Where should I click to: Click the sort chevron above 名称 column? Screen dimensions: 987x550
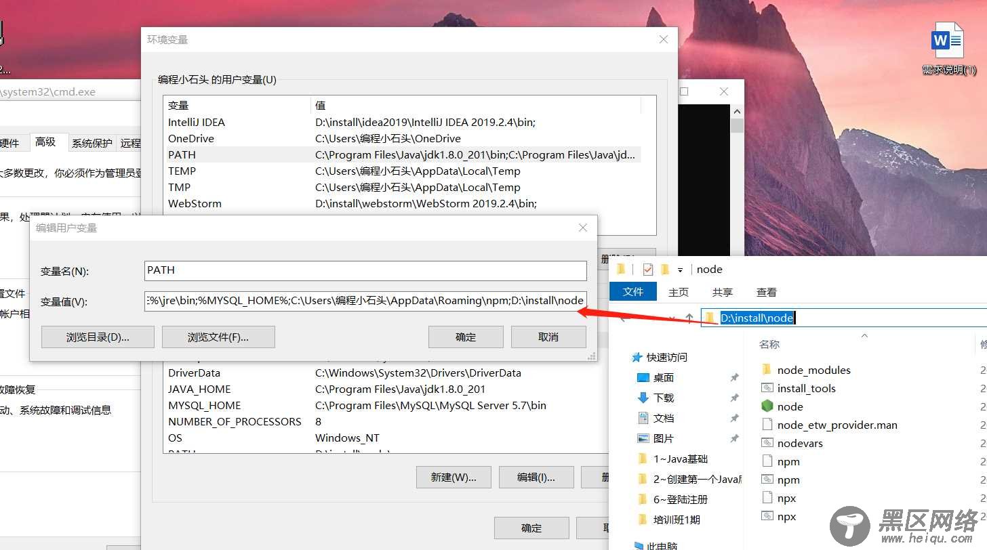click(864, 335)
